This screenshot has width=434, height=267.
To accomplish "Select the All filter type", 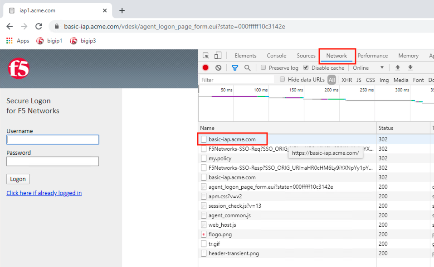I will tap(332, 80).
